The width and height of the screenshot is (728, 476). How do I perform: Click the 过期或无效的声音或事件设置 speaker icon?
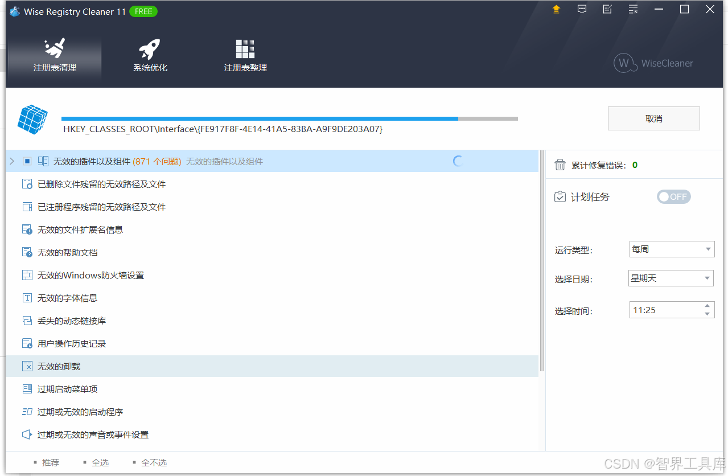pyautogui.click(x=27, y=434)
